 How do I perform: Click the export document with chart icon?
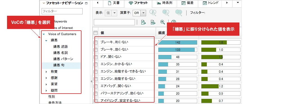tap(153, 22)
